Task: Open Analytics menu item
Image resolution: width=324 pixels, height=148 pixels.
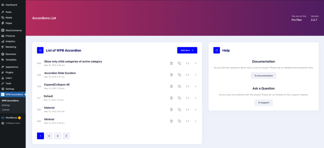Action: point(13,41)
